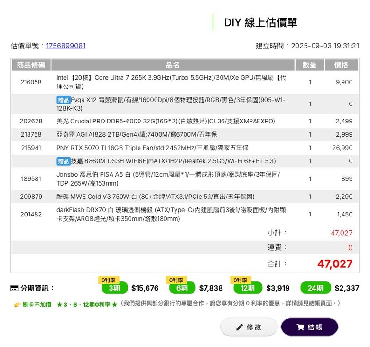370x347 pixels.
Task: Click the 美光 Crucial PRO DDR5-6000 product name
Action: (x=166, y=121)
